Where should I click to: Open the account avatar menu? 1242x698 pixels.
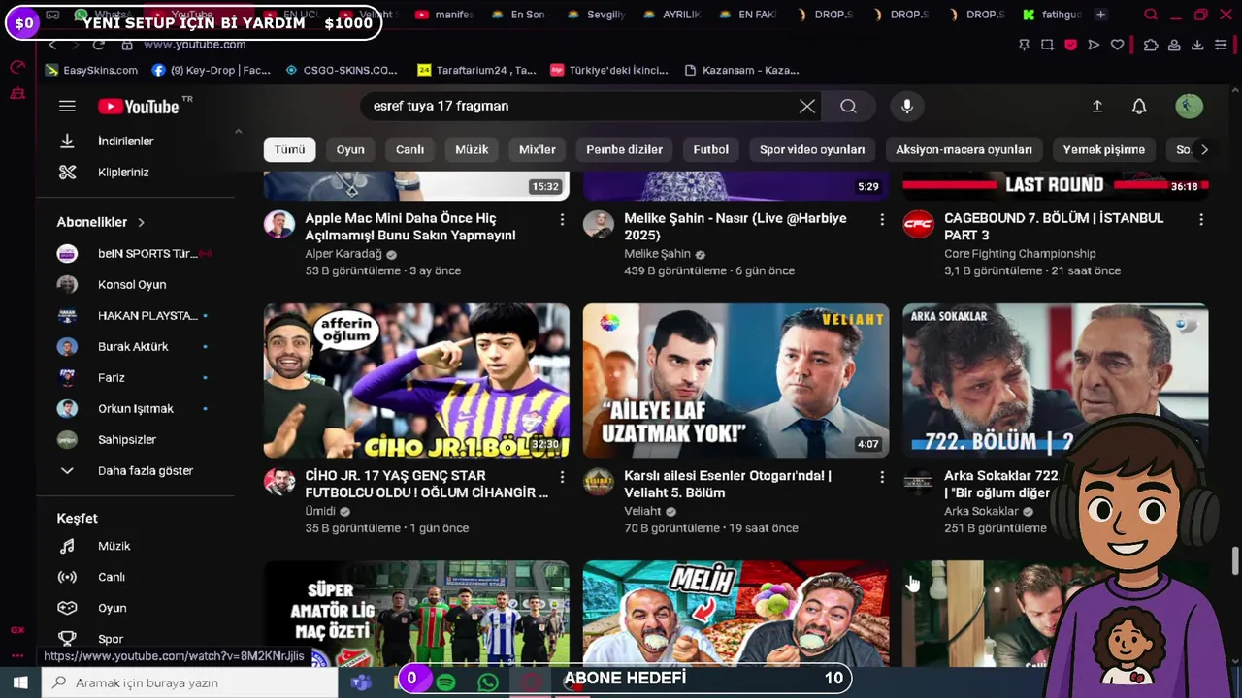[x=1189, y=106]
